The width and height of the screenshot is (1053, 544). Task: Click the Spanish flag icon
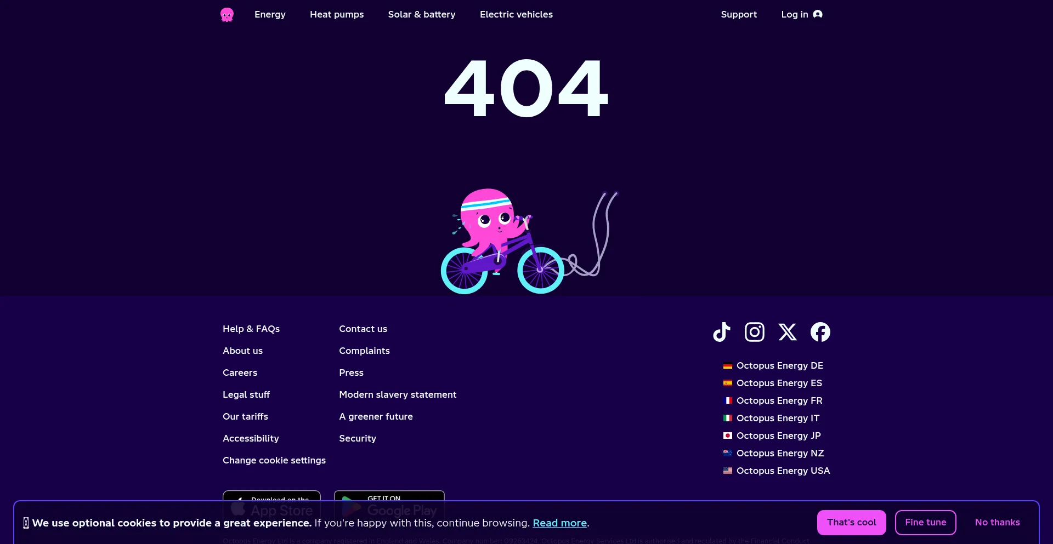coord(728,383)
